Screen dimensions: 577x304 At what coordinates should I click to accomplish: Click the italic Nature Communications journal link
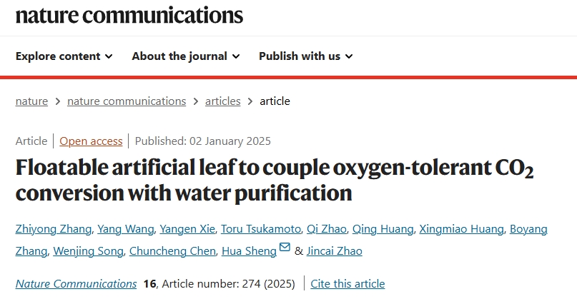(76, 283)
